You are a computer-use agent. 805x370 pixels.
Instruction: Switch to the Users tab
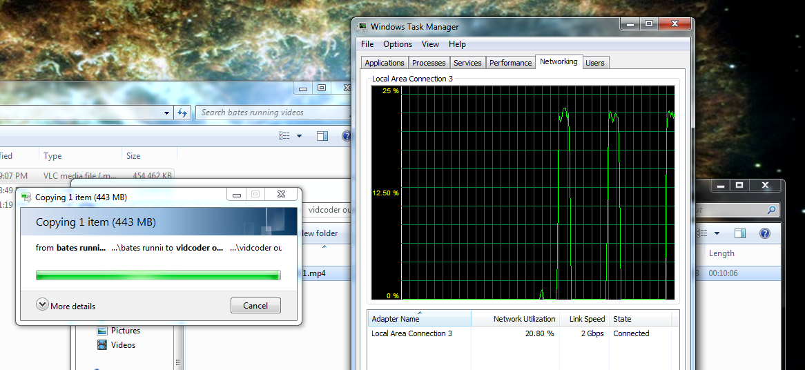(x=595, y=63)
